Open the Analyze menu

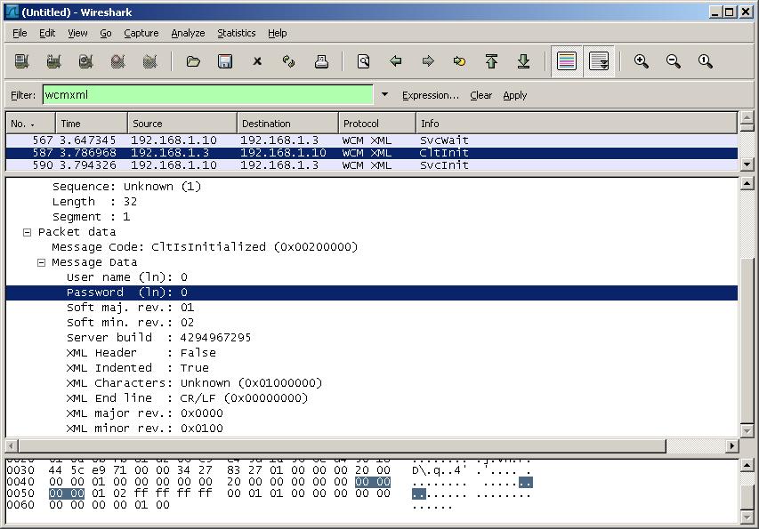pyautogui.click(x=188, y=33)
